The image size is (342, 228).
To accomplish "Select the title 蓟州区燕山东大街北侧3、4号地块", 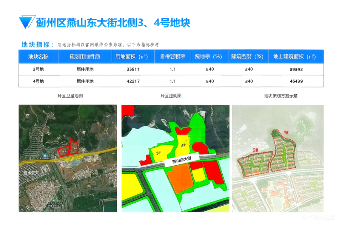I will (x=113, y=23).
